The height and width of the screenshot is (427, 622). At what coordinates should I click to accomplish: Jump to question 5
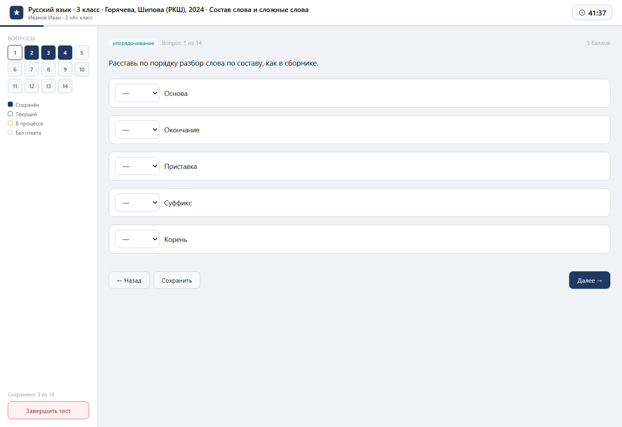coord(82,53)
